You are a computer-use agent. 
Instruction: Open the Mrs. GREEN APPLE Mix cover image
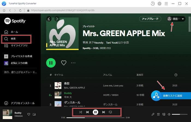click(62, 34)
